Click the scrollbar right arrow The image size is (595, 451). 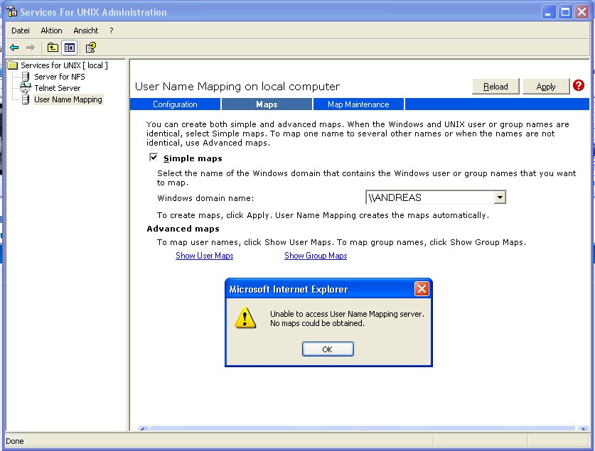(583, 429)
